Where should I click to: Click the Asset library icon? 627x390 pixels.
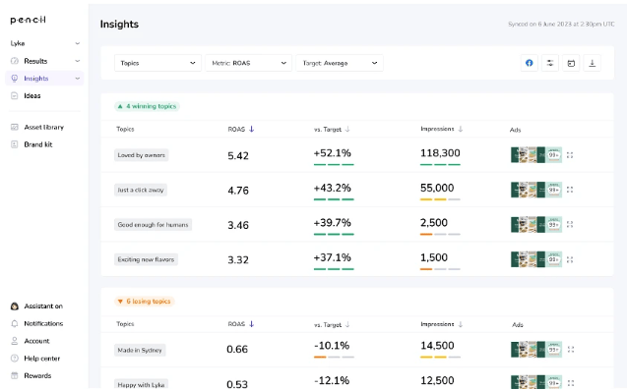point(15,127)
